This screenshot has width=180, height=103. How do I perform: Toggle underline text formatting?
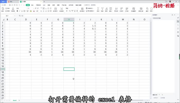click(x=22, y=11)
